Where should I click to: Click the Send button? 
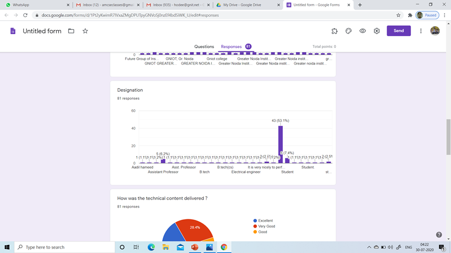pos(398,31)
